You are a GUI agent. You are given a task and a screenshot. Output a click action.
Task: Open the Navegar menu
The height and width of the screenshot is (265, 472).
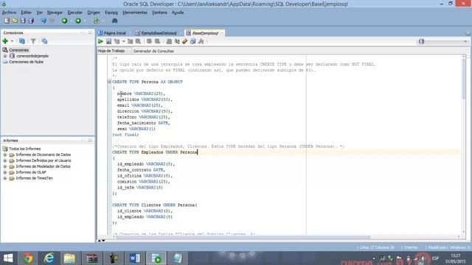coord(55,13)
